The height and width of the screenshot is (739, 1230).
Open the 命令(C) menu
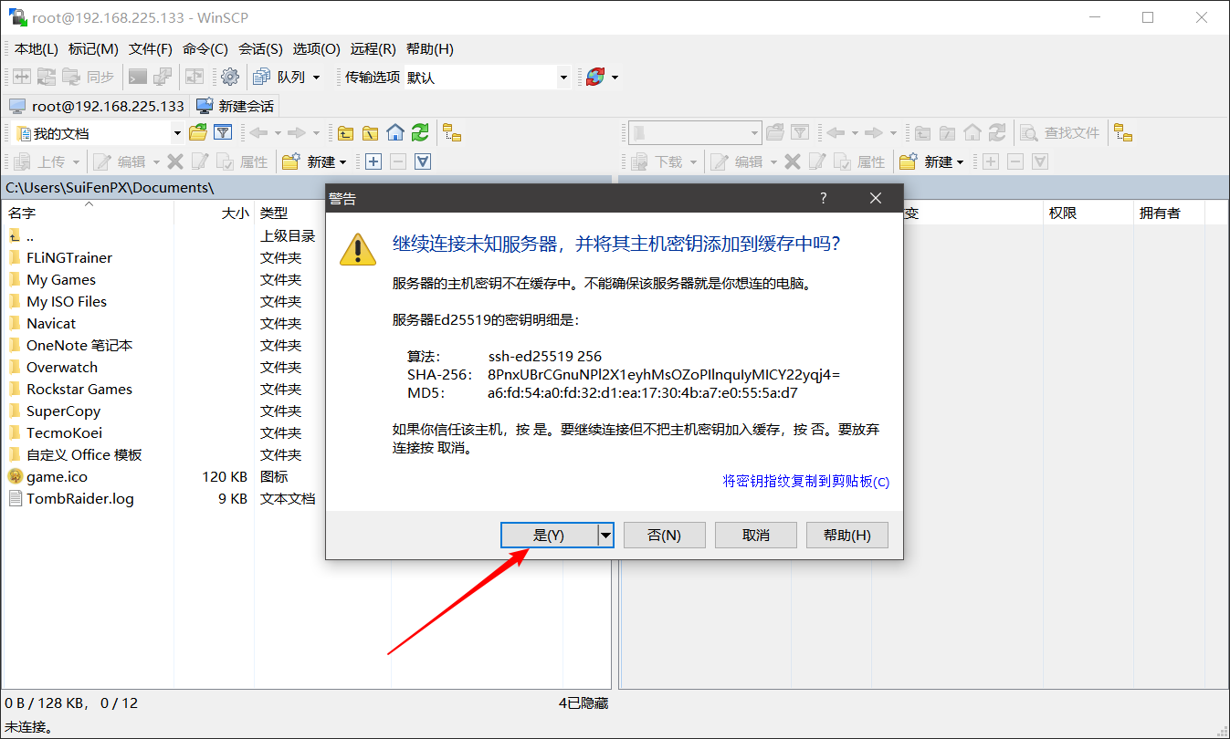tap(205, 49)
